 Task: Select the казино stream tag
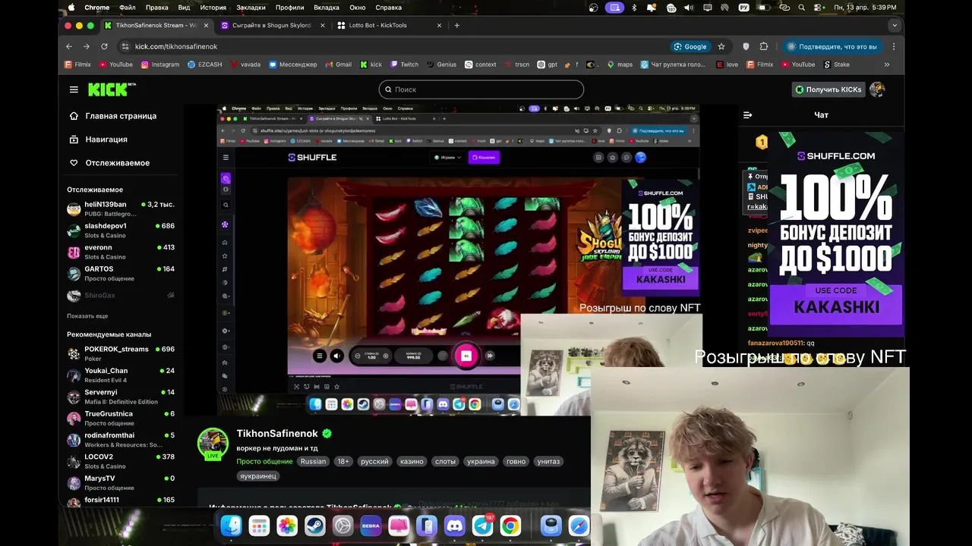click(x=412, y=461)
